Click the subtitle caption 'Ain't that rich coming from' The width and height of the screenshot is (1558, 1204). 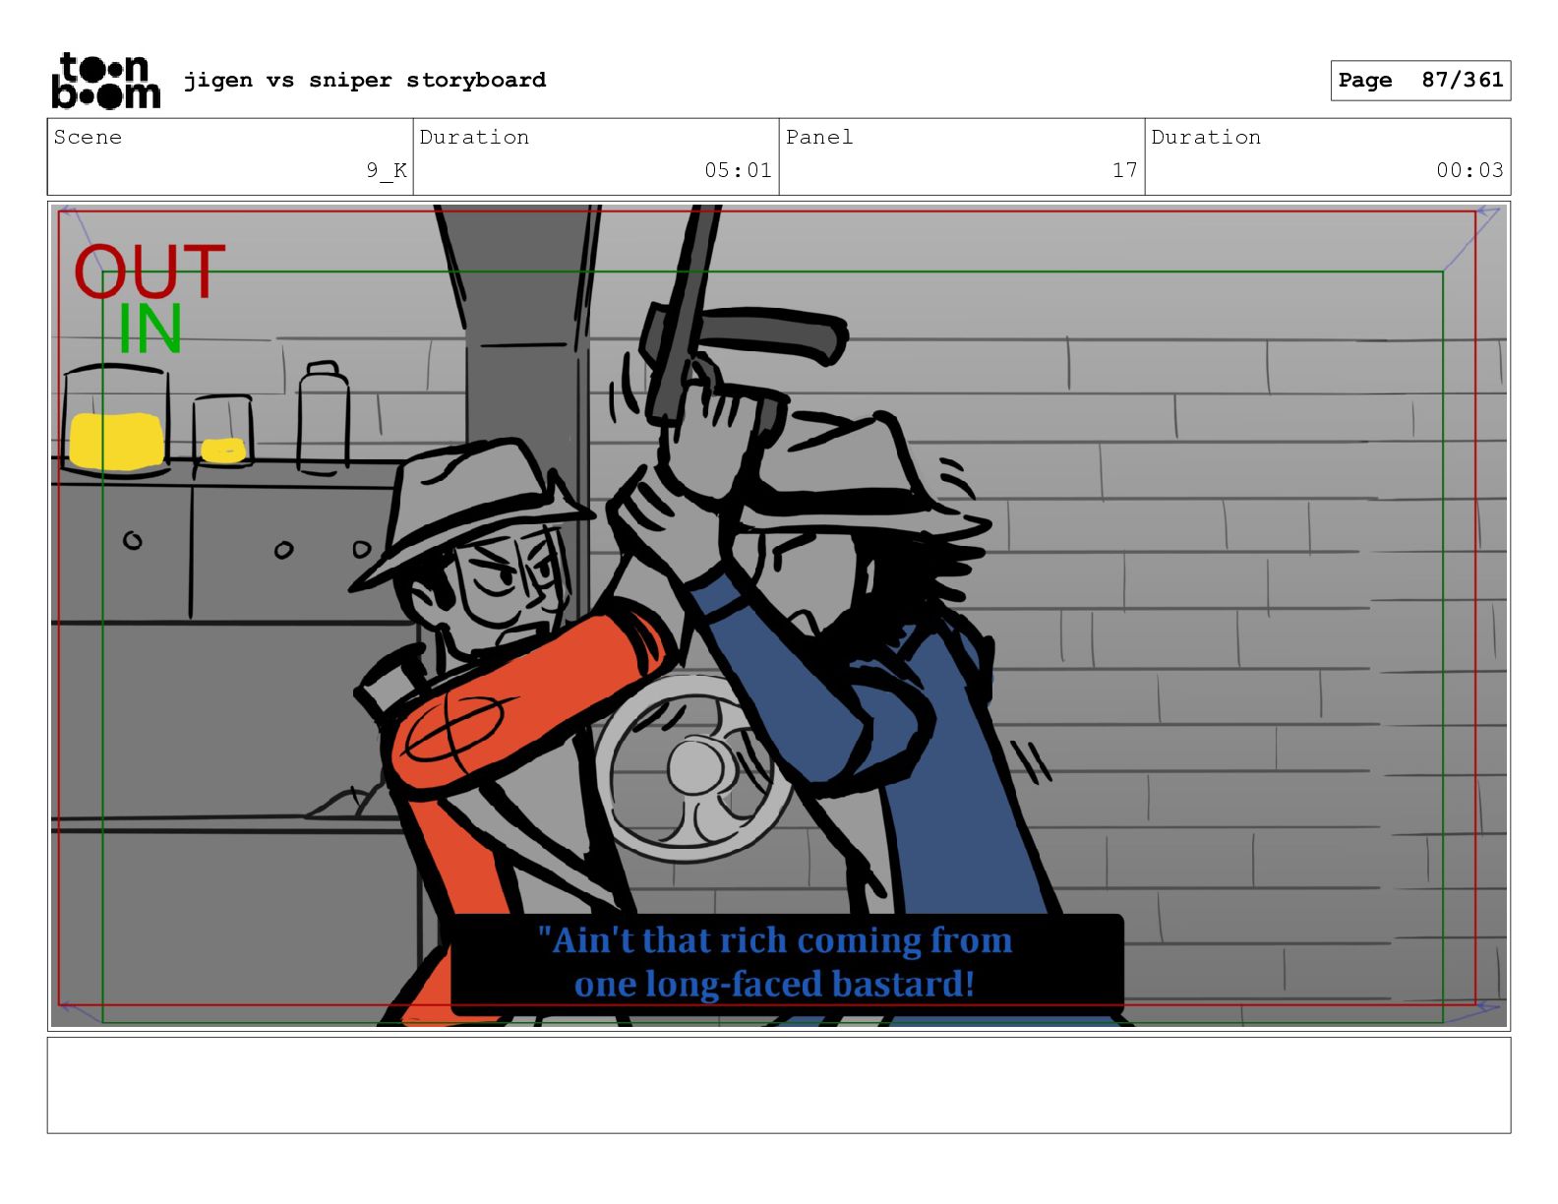(x=775, y=940)
